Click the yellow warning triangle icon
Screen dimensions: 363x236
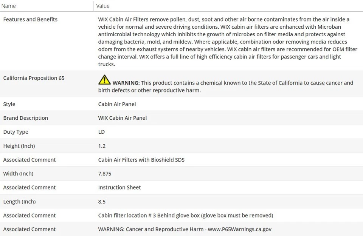click(x=104, y=80)
